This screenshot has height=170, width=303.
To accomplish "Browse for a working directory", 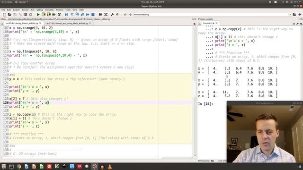I will [294, 15].
